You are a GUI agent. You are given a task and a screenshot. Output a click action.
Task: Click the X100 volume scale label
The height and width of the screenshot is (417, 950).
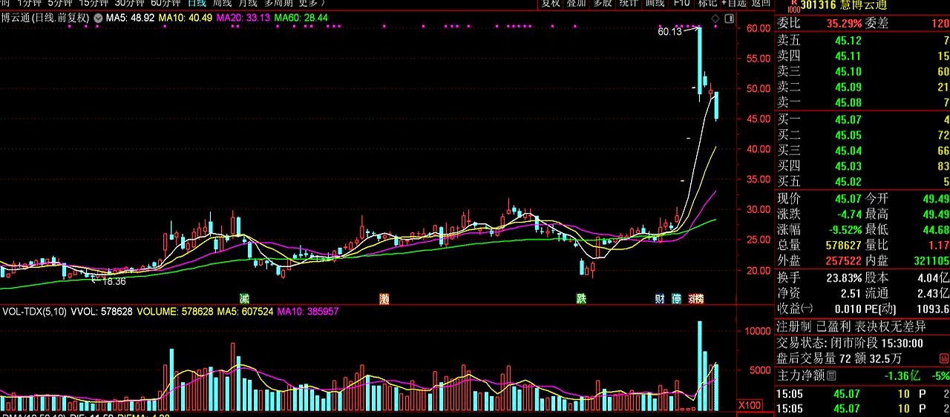click(751, 405)
